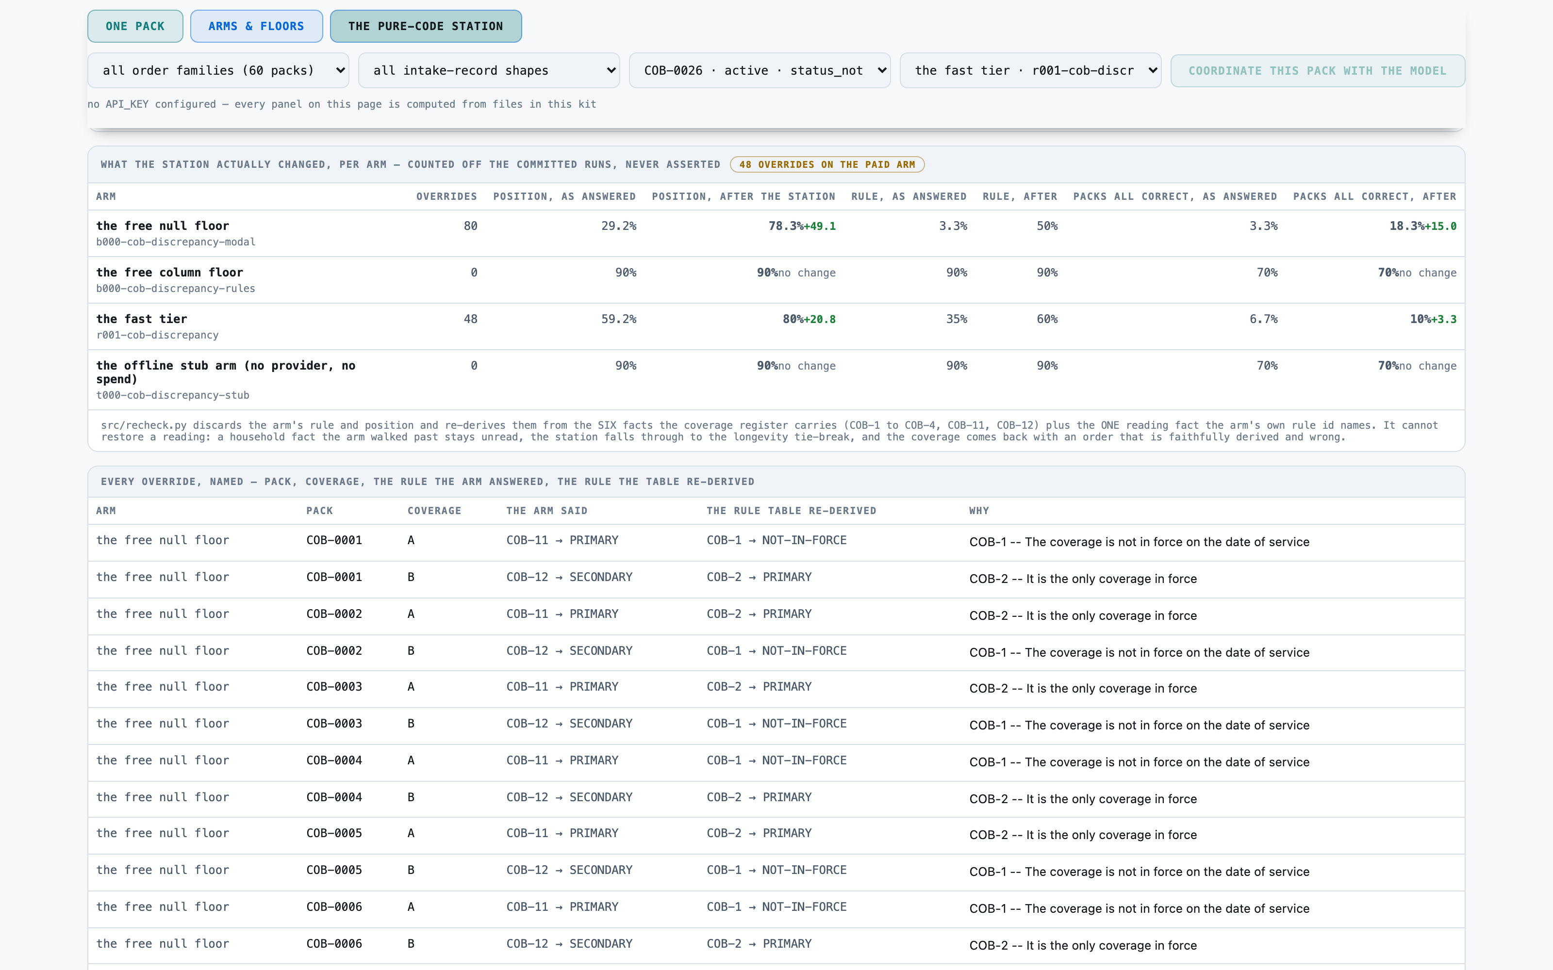This screenshot has width=1553, height=970.
Task: Click the 10% +3.3 packs correct value
Action: pyautogui.click(x=1433, y=319)
